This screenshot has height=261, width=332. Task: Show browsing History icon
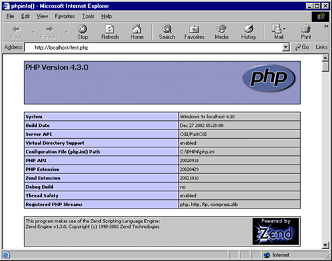coord(248,29)
